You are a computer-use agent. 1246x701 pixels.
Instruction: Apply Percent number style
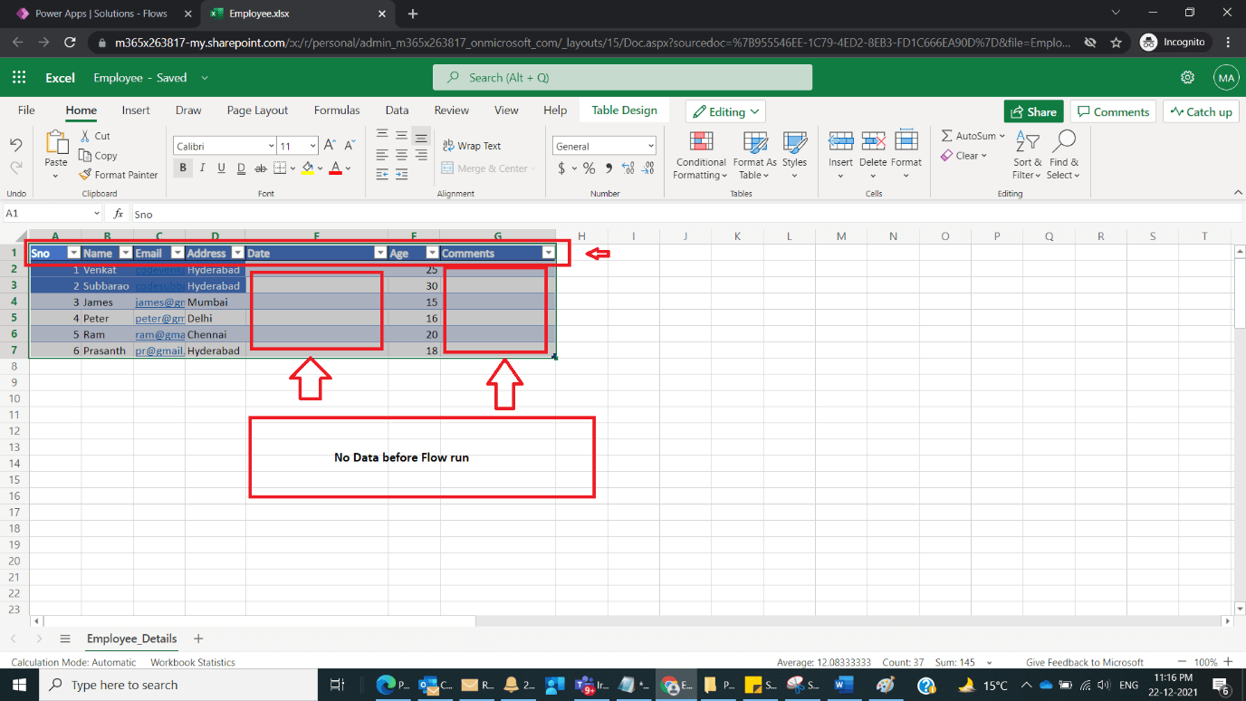pos(588,168)
